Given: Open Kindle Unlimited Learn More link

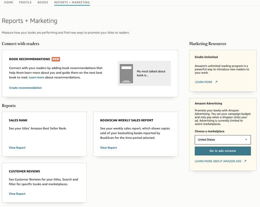Looking at the screenshot, I should click(204, 82).
